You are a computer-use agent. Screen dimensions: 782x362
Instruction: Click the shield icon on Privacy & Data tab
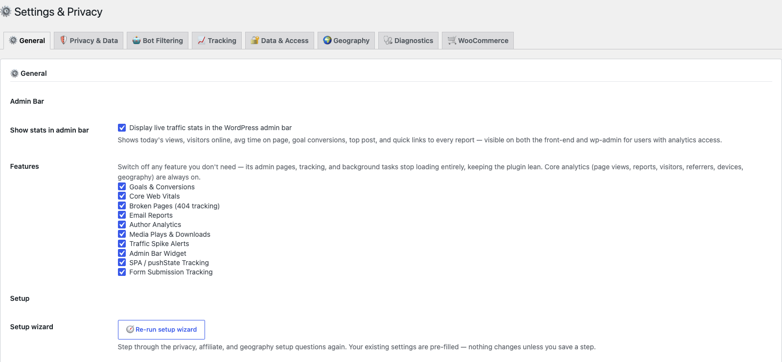(x=64, y=40)
